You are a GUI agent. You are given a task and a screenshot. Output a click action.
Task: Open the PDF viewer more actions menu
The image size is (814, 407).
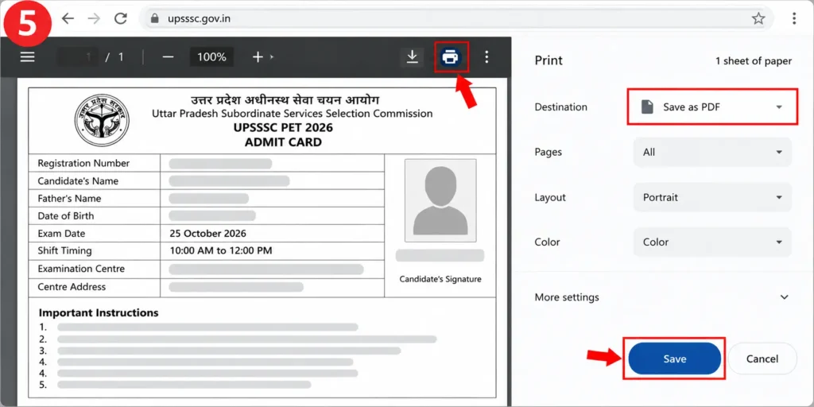486,57
